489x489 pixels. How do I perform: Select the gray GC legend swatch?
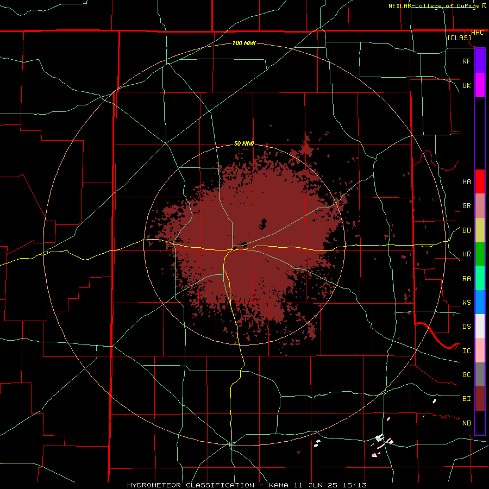pyautogui.click(x=480, y=374)
